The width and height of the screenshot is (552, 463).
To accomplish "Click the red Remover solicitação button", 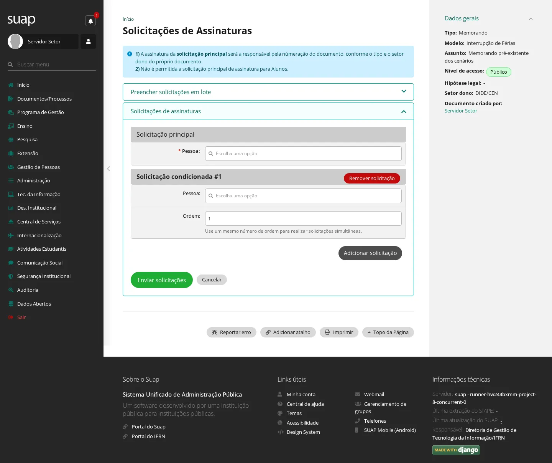I will click(x=372, y=178).
